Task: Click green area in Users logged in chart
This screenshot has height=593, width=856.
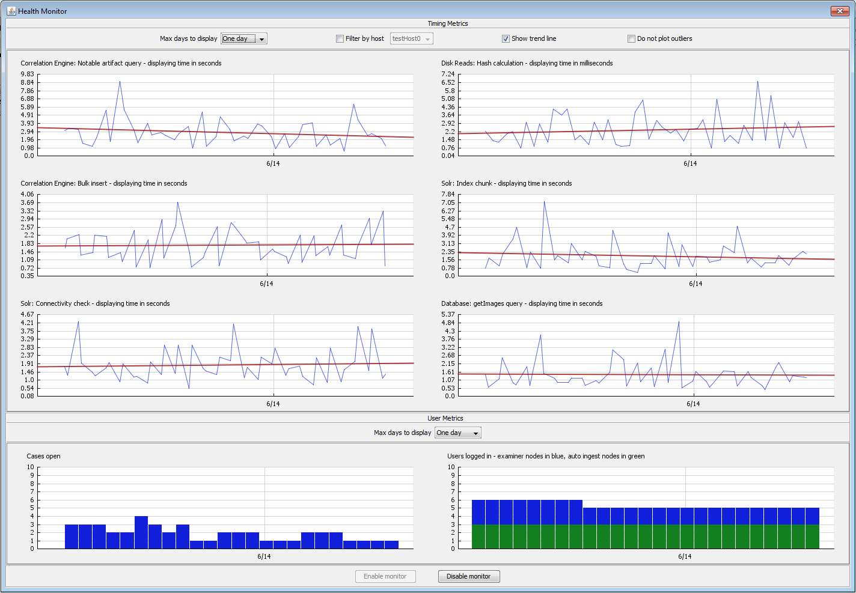Action: pos(646,537)
